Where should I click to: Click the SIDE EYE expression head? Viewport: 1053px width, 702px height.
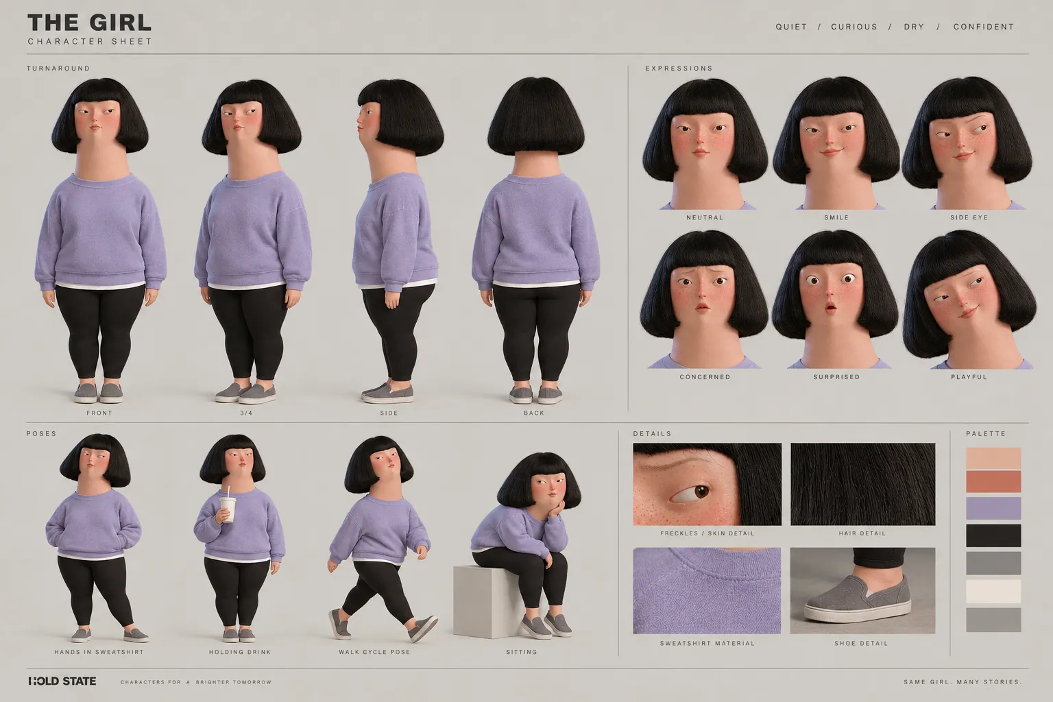pos(968,143)
